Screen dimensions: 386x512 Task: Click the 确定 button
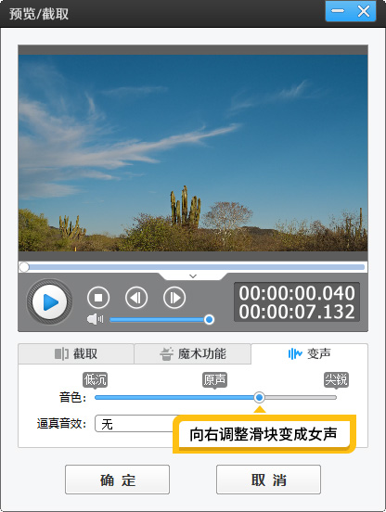click(x=117, y=480)
